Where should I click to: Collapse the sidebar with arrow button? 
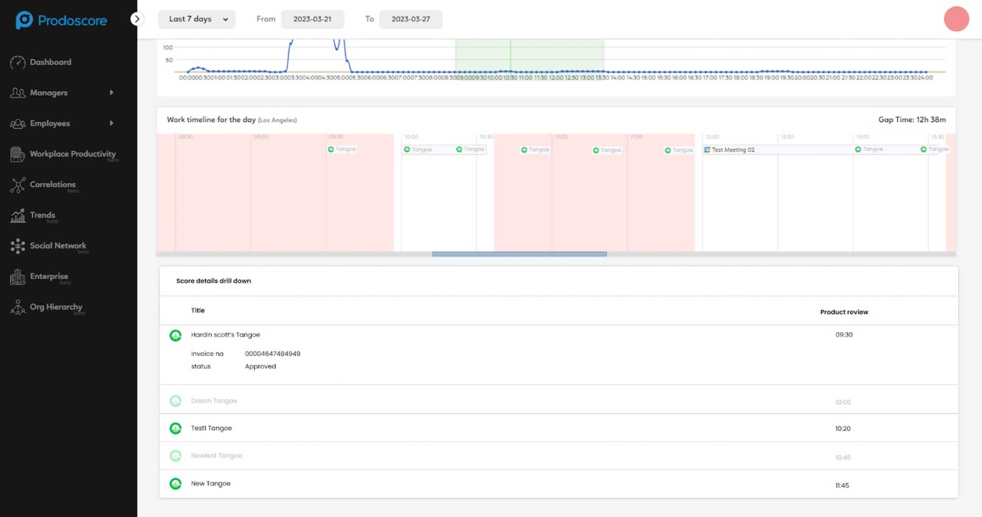(x=137, y=19)
